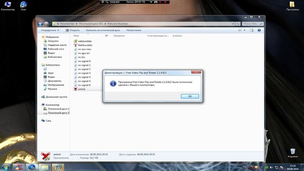Open the Windows Start button
The image size is (304, 171).
pyautogui.click(x=5, y=167)
